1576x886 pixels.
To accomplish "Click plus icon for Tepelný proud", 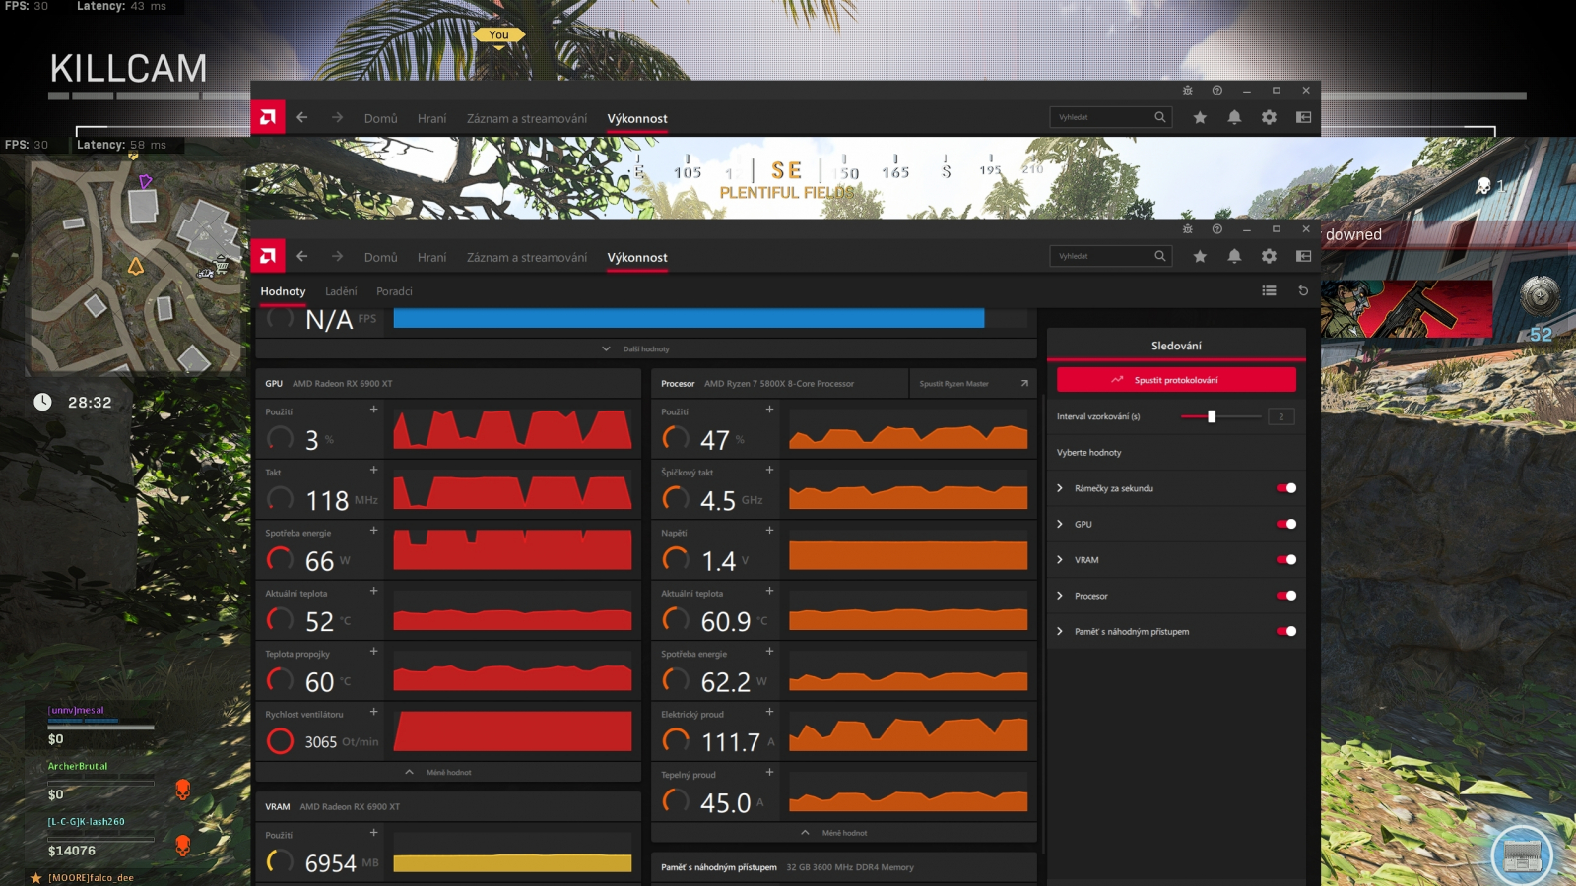I will (x=769, y=772).
